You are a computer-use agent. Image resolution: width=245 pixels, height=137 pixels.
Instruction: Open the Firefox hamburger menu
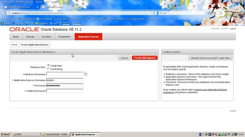[x=242, y=13]
